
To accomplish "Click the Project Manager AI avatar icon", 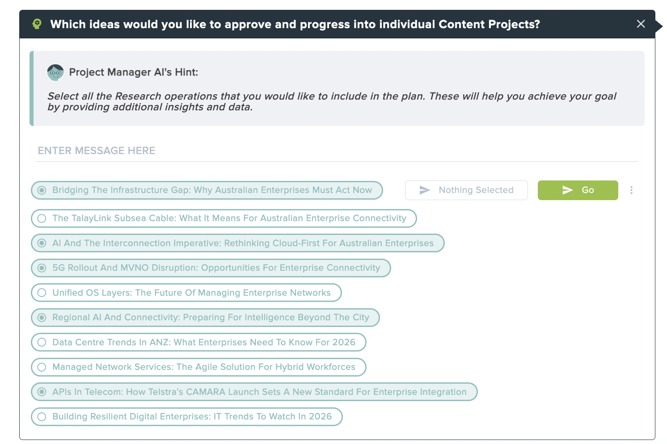I will click(x=55, y=72).
